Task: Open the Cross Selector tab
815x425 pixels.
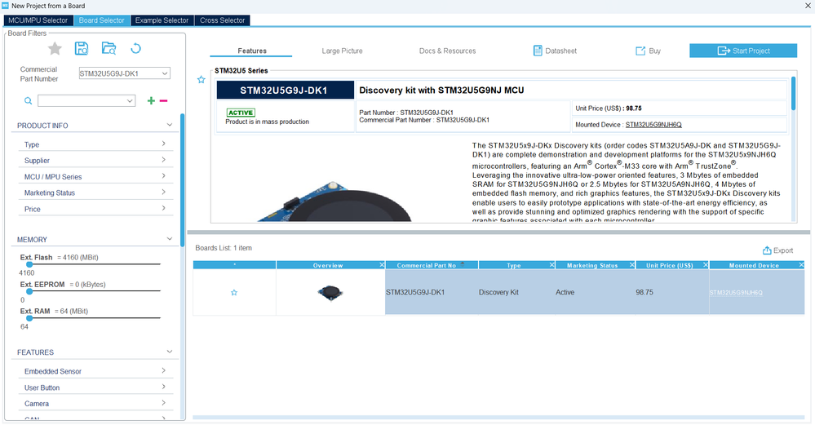Action: click(x=222, y=20)
